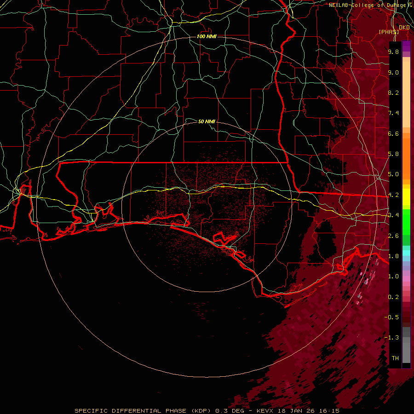
Task: Click the 5.8 value on the color scale
Action: pyautogui.click(x=393, y=154)
